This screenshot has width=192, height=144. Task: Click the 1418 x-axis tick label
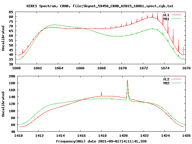(x=102, y=136)
